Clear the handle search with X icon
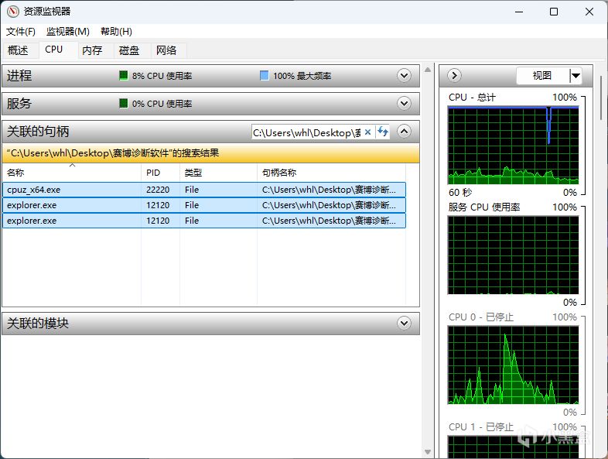The width and height of the screenshot is (608, 459). (x=368, y=132)
